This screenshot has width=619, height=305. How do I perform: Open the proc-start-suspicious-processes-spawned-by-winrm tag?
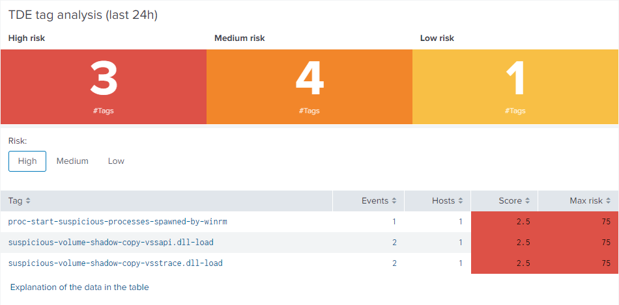coord(117,222)
